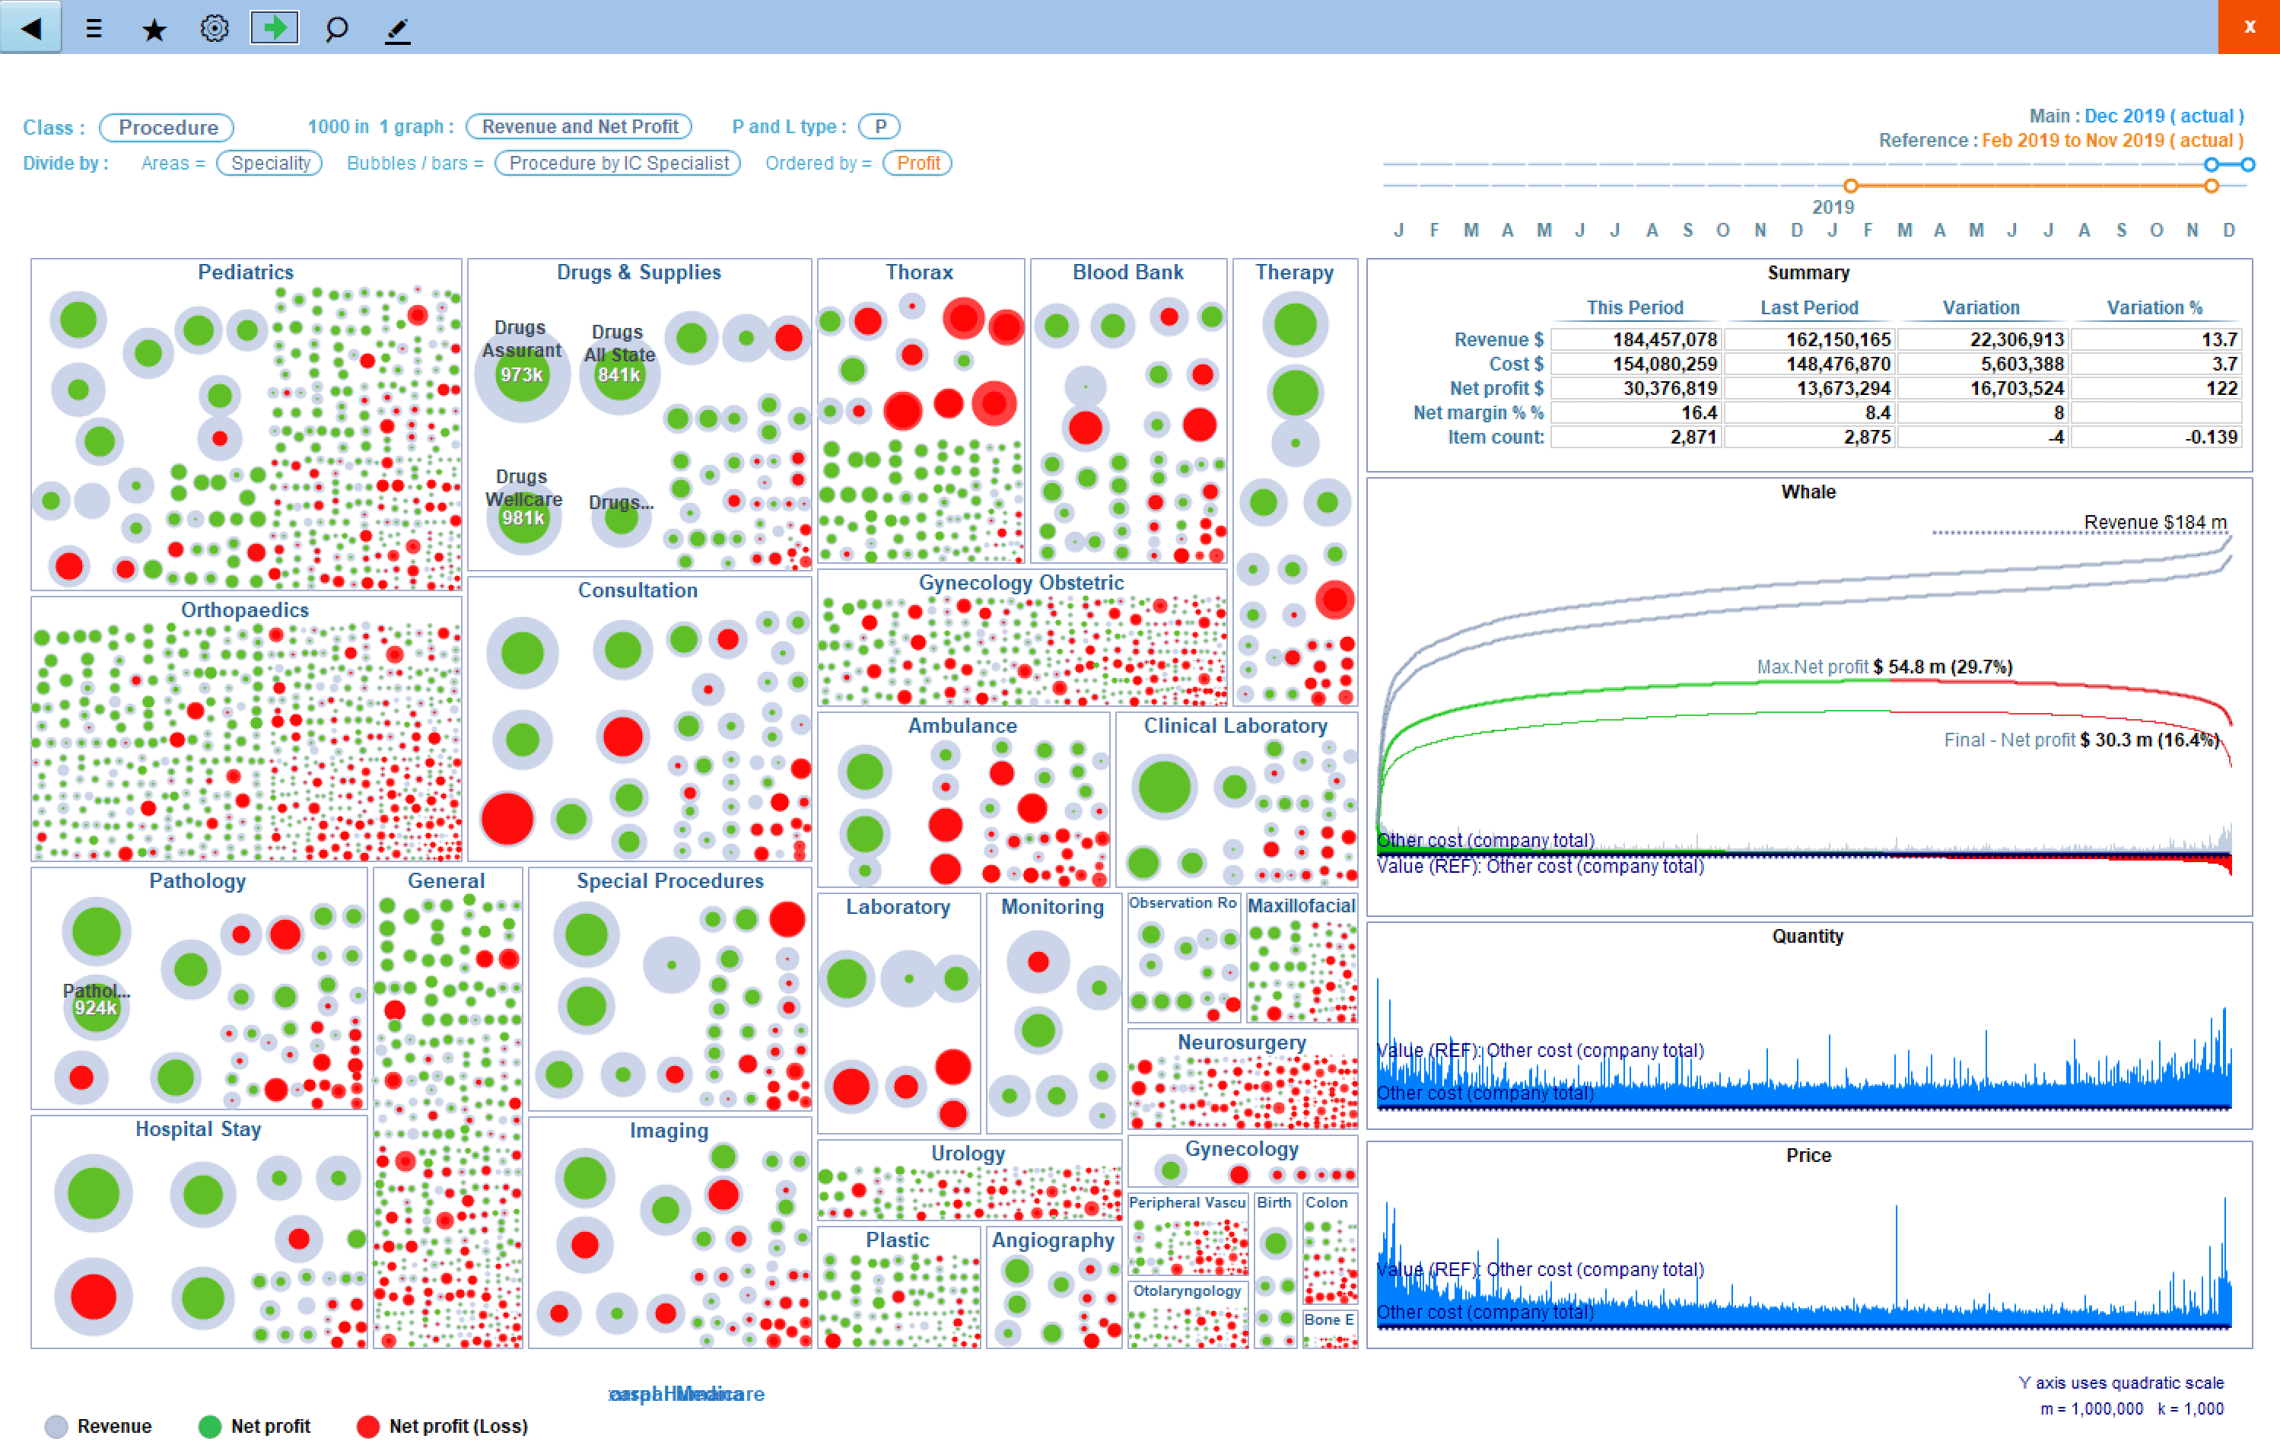The width and height of the screenshot is (2280, 1445).
Task: Click the back arrow icon
Action: [x=31, y=27]
